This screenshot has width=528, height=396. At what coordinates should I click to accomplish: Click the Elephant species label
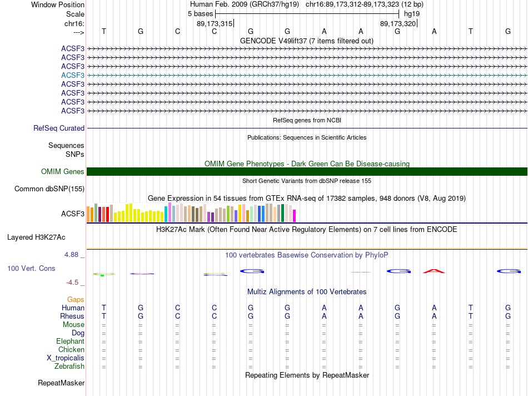(71, 341)
